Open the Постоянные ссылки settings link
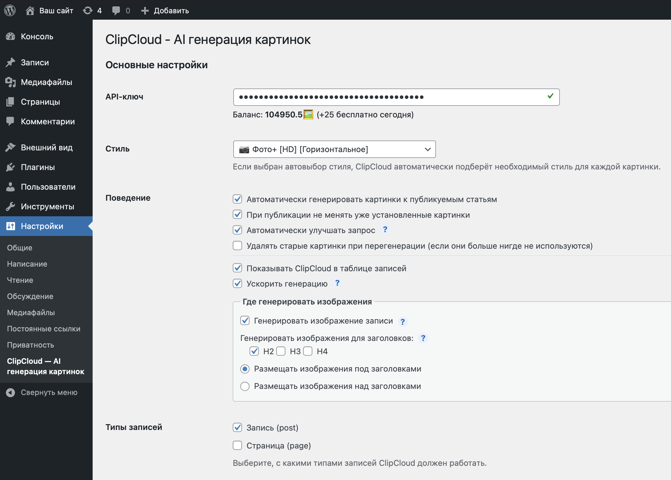Screen dimensions: 671x480 point(43,329)
